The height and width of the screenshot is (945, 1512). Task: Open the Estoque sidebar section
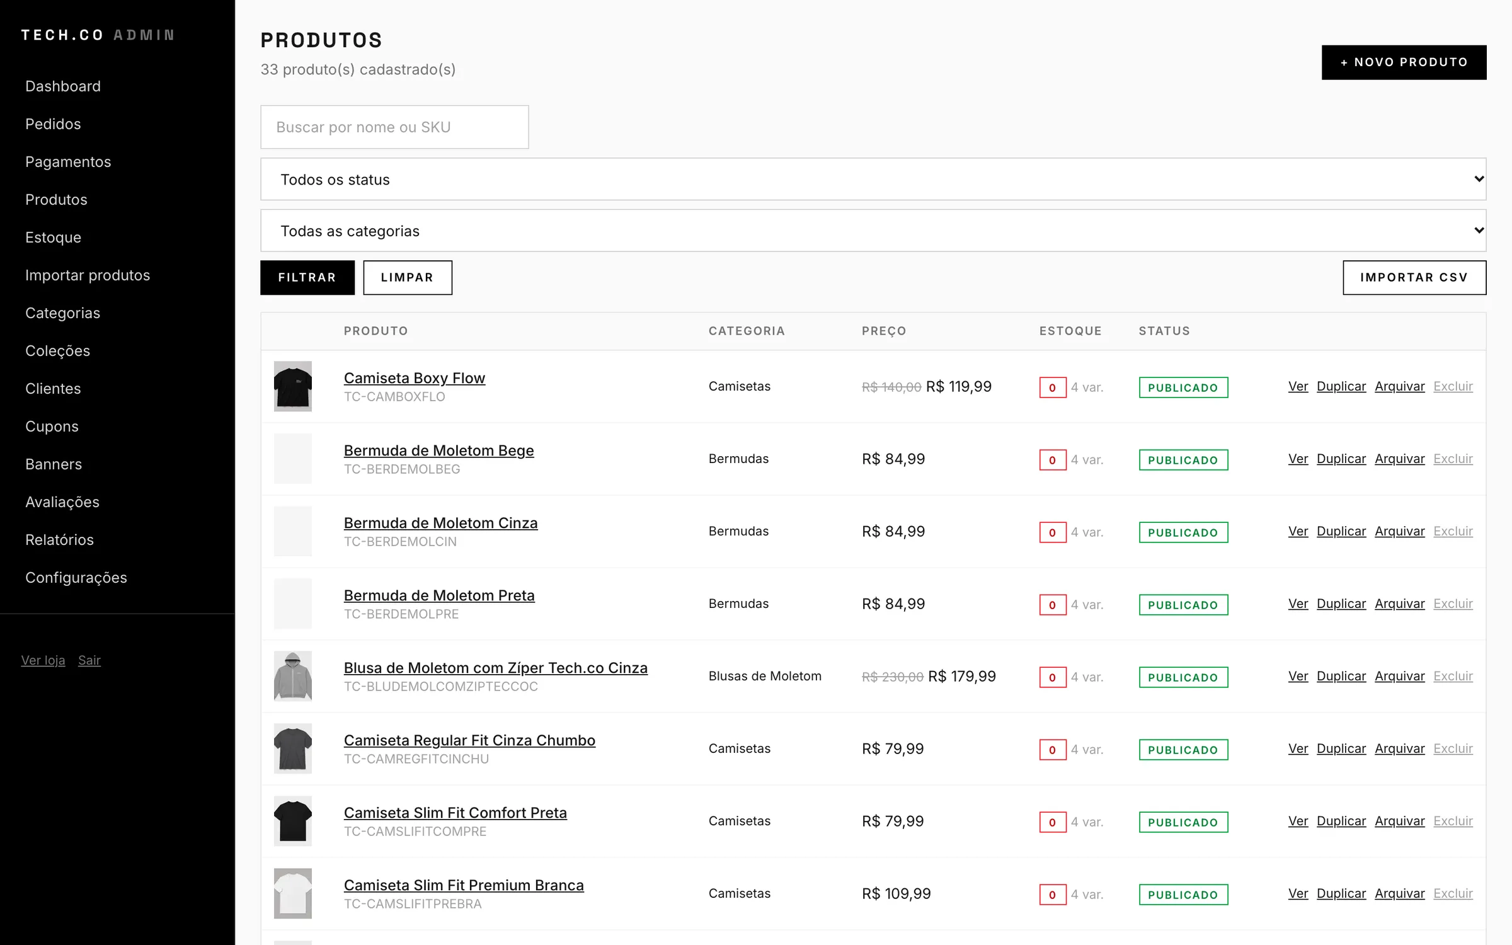pos(53,238)
